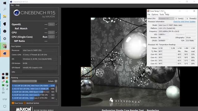
Task: Click Run button for CPU (Single Core)
Action: coord(51,37)
